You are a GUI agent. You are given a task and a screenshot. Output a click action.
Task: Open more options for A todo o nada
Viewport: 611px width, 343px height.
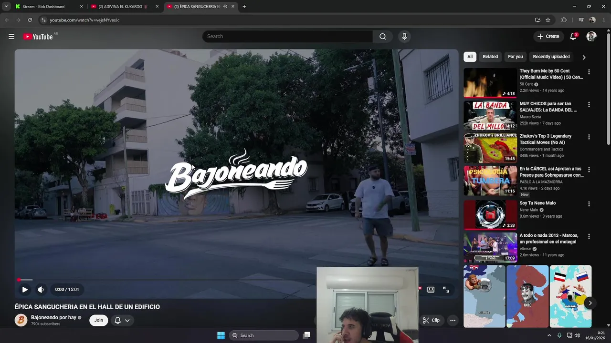tap(589, 236)
